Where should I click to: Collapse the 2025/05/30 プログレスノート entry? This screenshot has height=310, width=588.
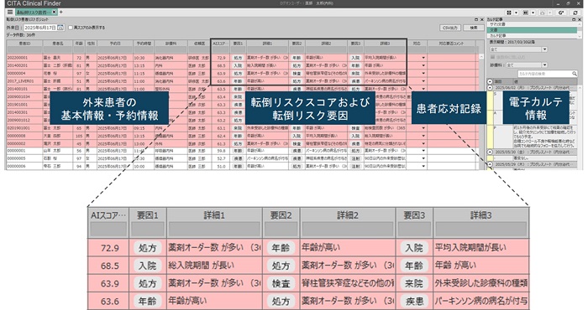[490, 152]
